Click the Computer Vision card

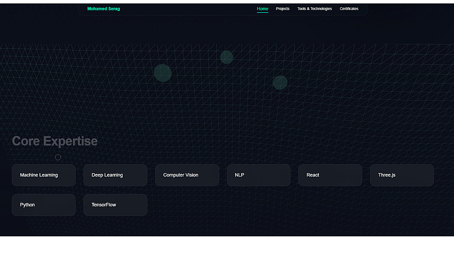187,175
